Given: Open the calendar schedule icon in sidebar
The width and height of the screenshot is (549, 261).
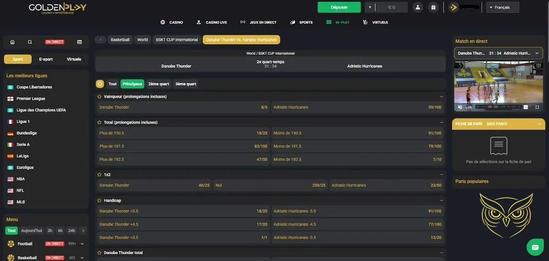Looking at the screenshot, I should tap(79, 42).
